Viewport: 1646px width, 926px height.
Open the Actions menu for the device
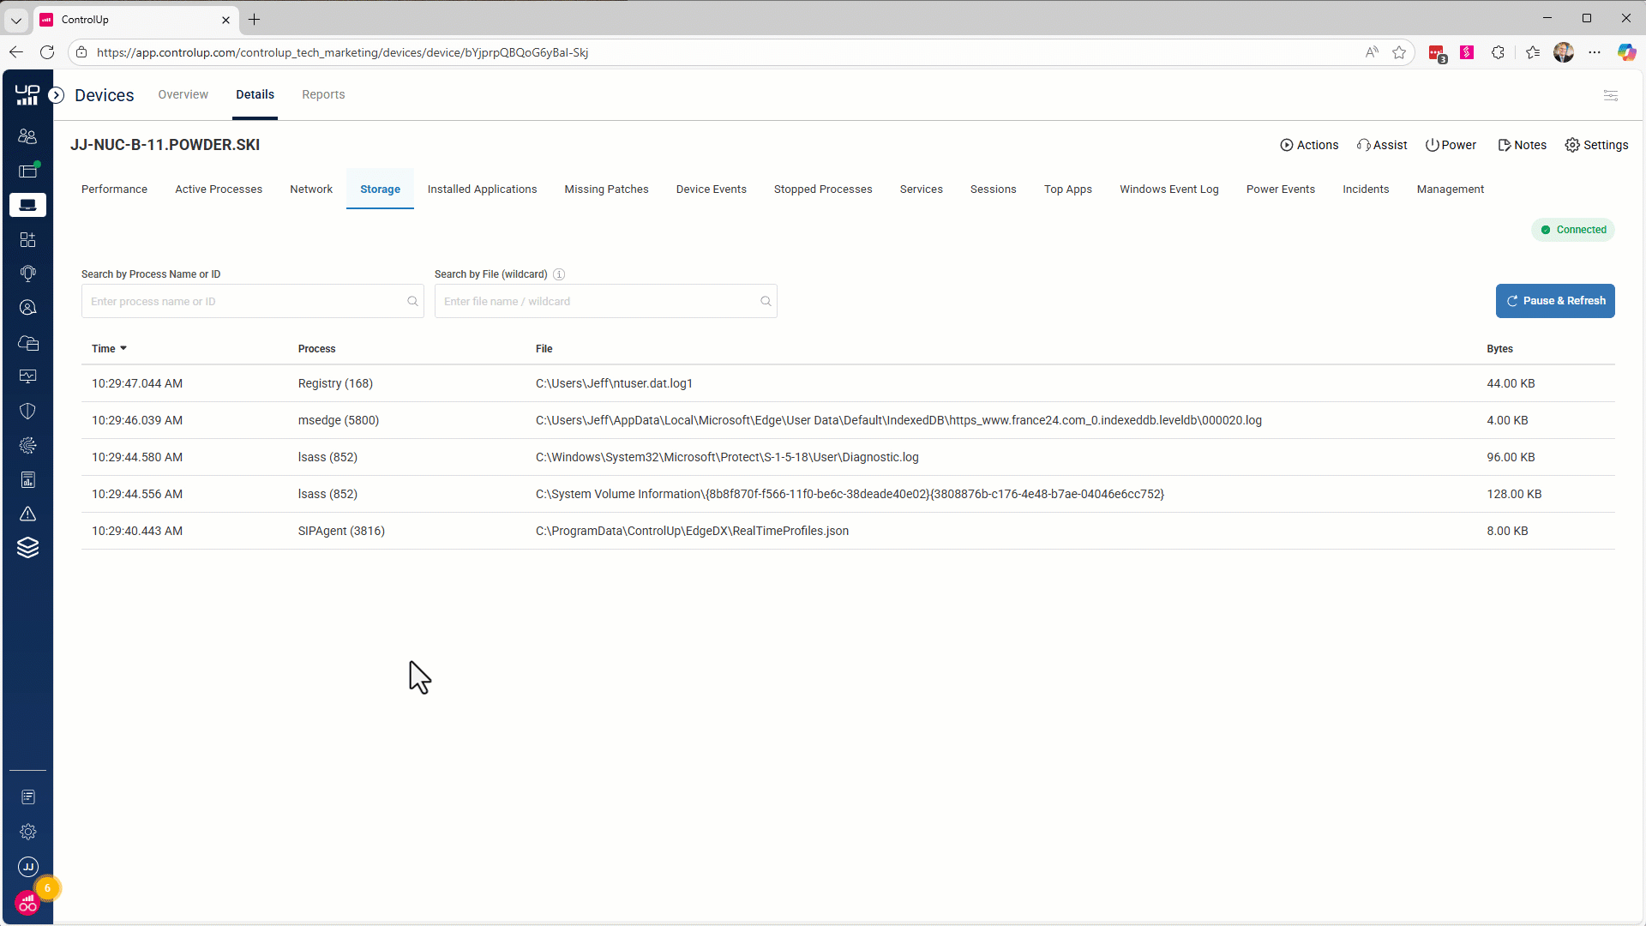1309,145
